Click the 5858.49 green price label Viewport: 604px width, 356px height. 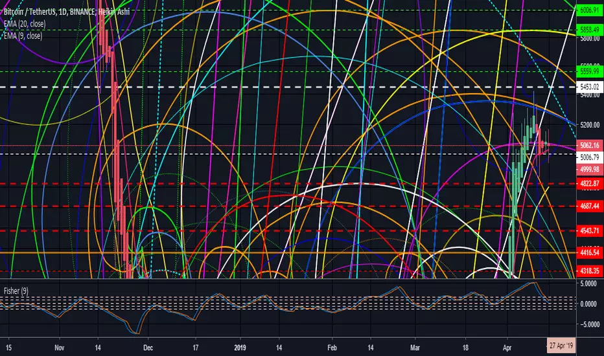[589, 29]
